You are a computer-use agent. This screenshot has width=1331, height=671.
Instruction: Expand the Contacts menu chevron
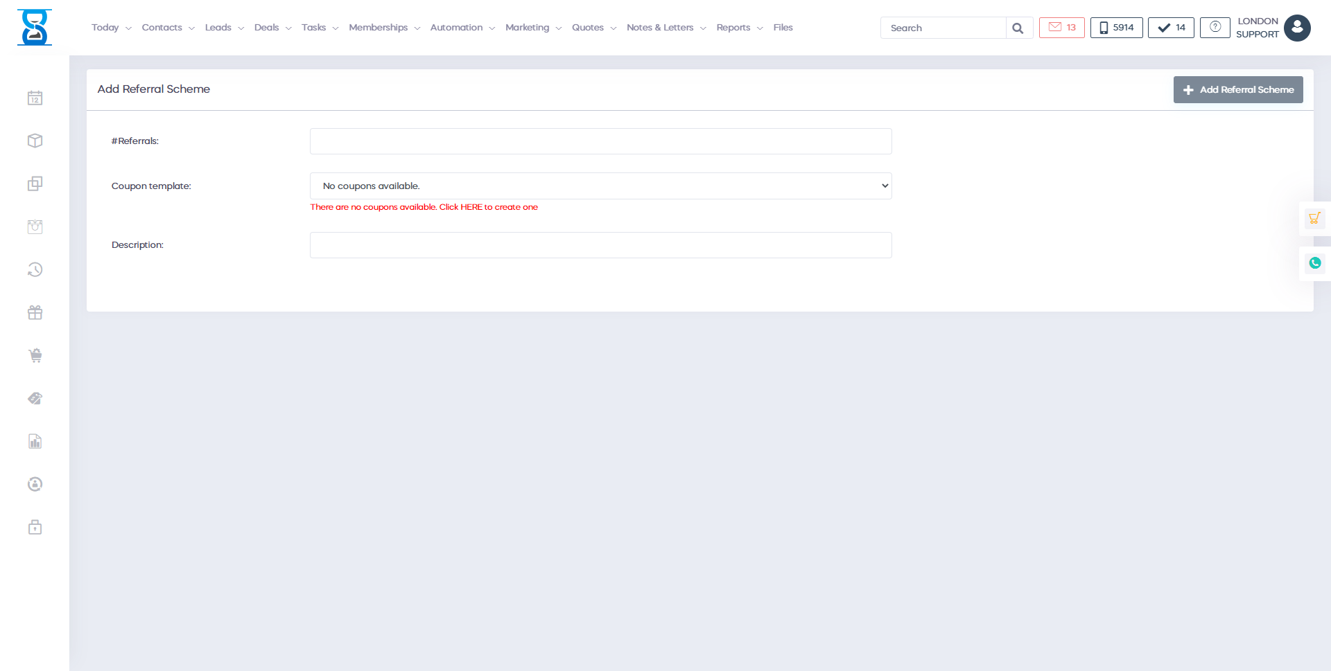(x=192, y=28)
